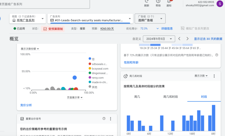The height and width of the screenshot is (136, 225).
Task: Click the purple S account avatar
Action: point(220,4)
